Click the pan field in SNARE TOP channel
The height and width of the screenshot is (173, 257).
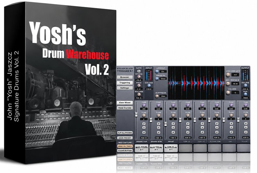tap(144, 138)
